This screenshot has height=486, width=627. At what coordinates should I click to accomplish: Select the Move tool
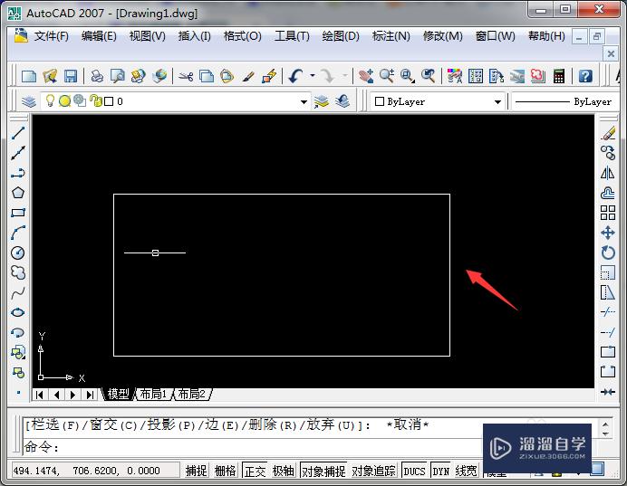[x=608, y=233]
